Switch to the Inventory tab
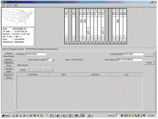The image size is (158, 119). [x=41, y=49]
